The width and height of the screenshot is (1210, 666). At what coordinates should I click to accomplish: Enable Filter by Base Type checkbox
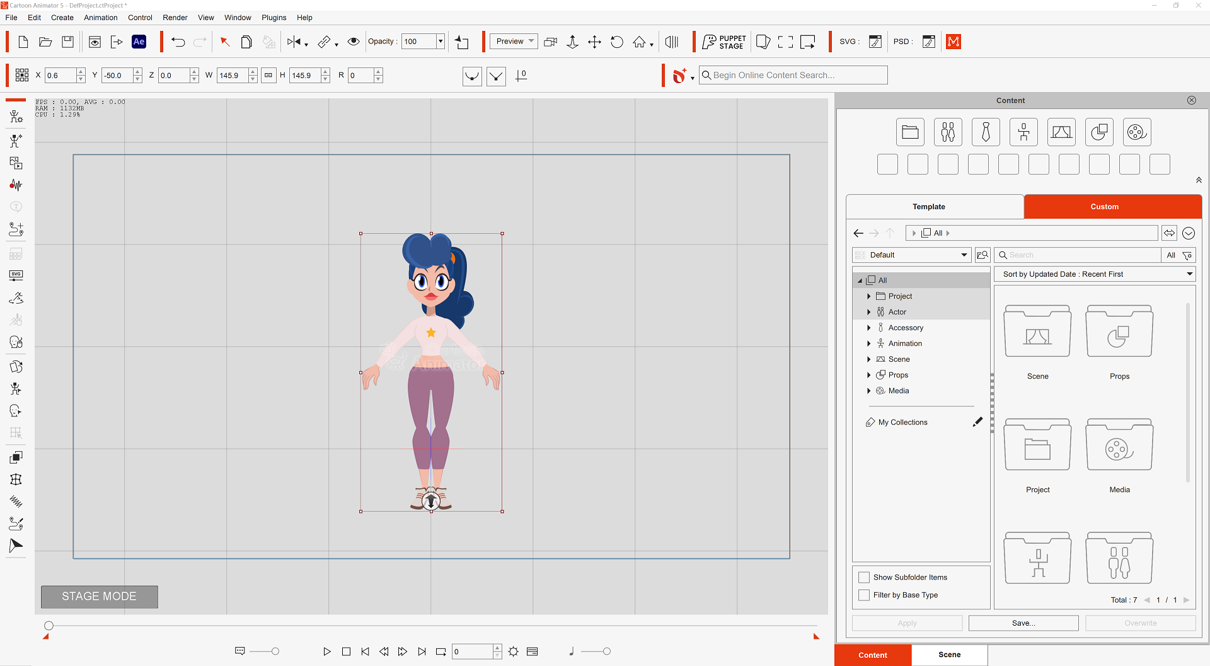pyautogui.click(x=864, y=595)
